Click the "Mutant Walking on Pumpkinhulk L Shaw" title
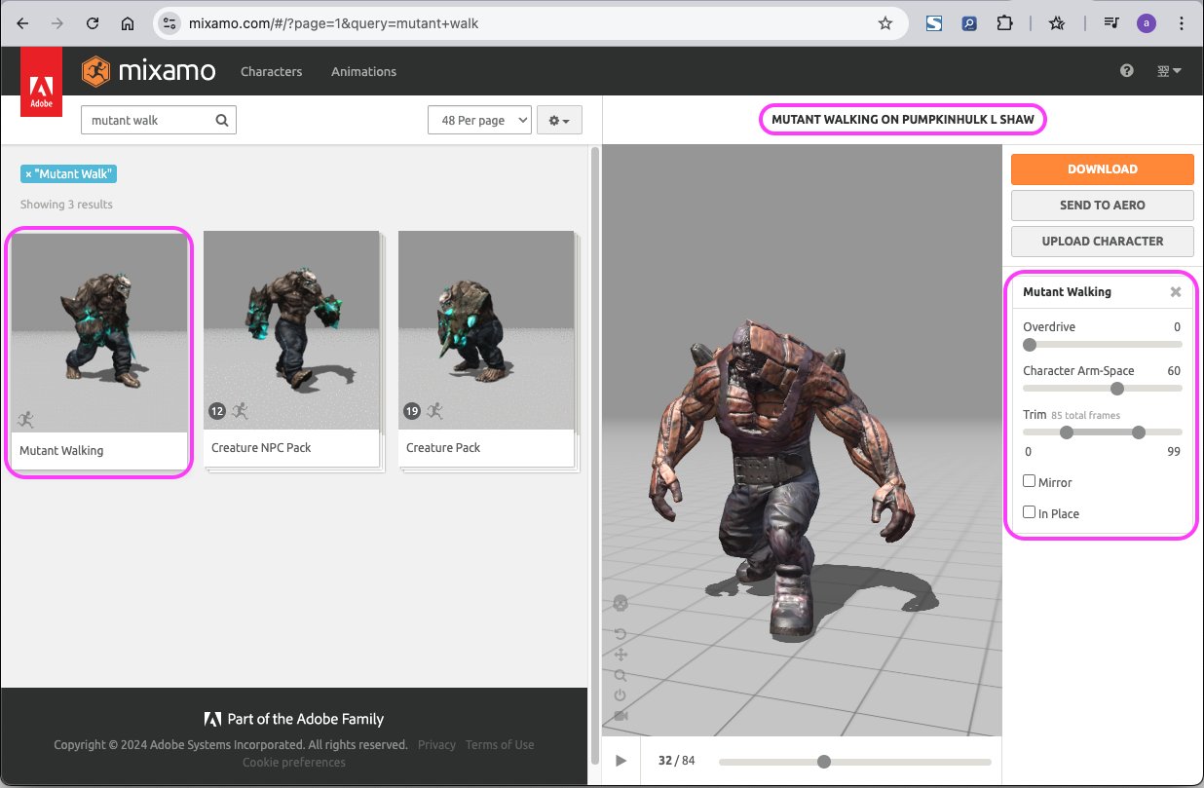Viewport: 1204px width, 788px height. 901,120
